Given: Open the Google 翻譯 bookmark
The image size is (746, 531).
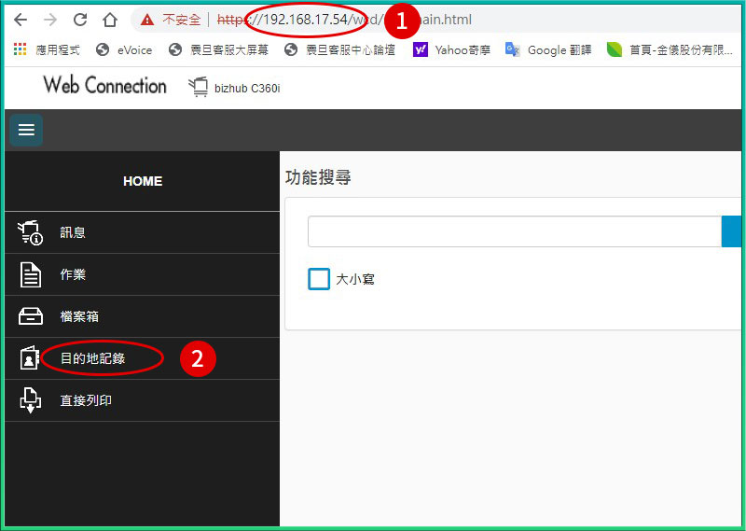Looking at the screenshot, I should point(548,49).
